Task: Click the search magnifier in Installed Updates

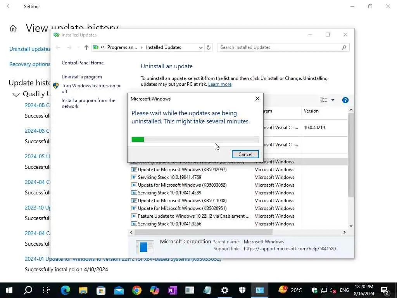Action: (x=344, y=47)
